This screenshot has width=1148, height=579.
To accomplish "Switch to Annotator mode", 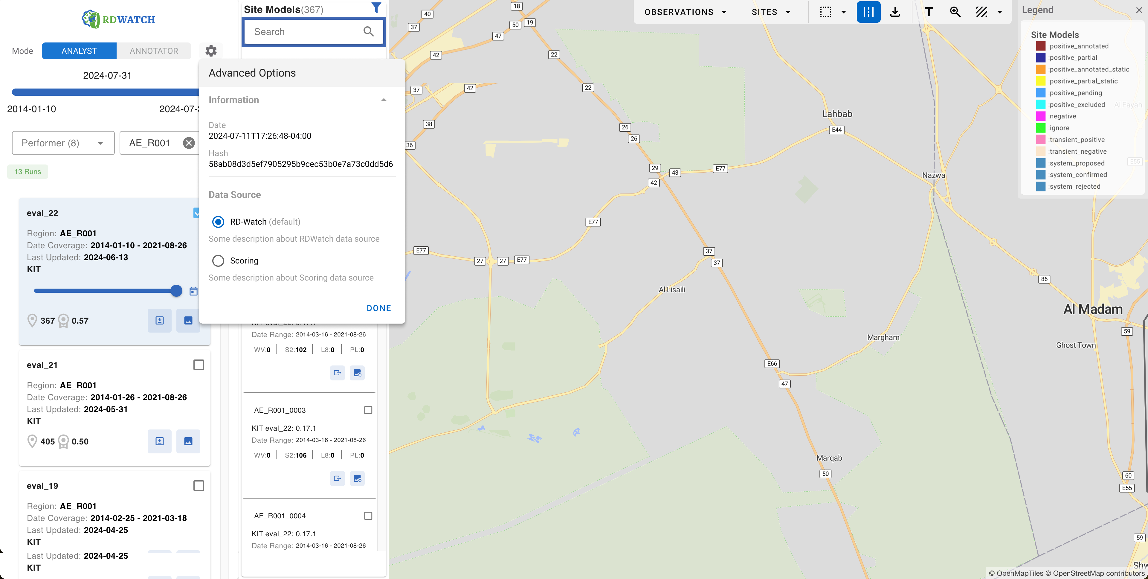I will coord(154,51).
